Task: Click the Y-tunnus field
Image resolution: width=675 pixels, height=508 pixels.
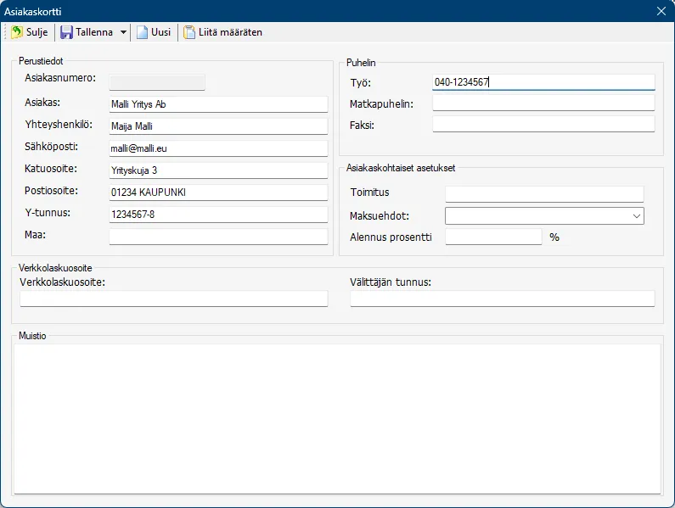Action: 218,215
